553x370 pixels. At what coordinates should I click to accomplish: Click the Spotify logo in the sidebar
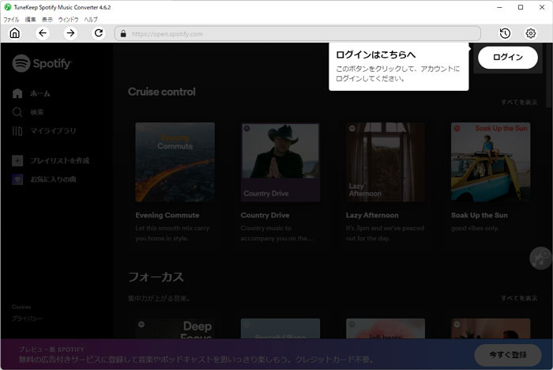click(42, 63)
